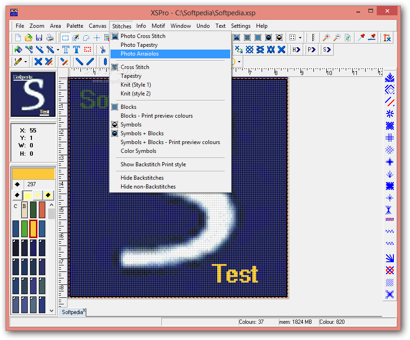The width and height of the screenshot is (410, 340).
Task: Pick the green colour swatch
Action: tap(24, 229)
